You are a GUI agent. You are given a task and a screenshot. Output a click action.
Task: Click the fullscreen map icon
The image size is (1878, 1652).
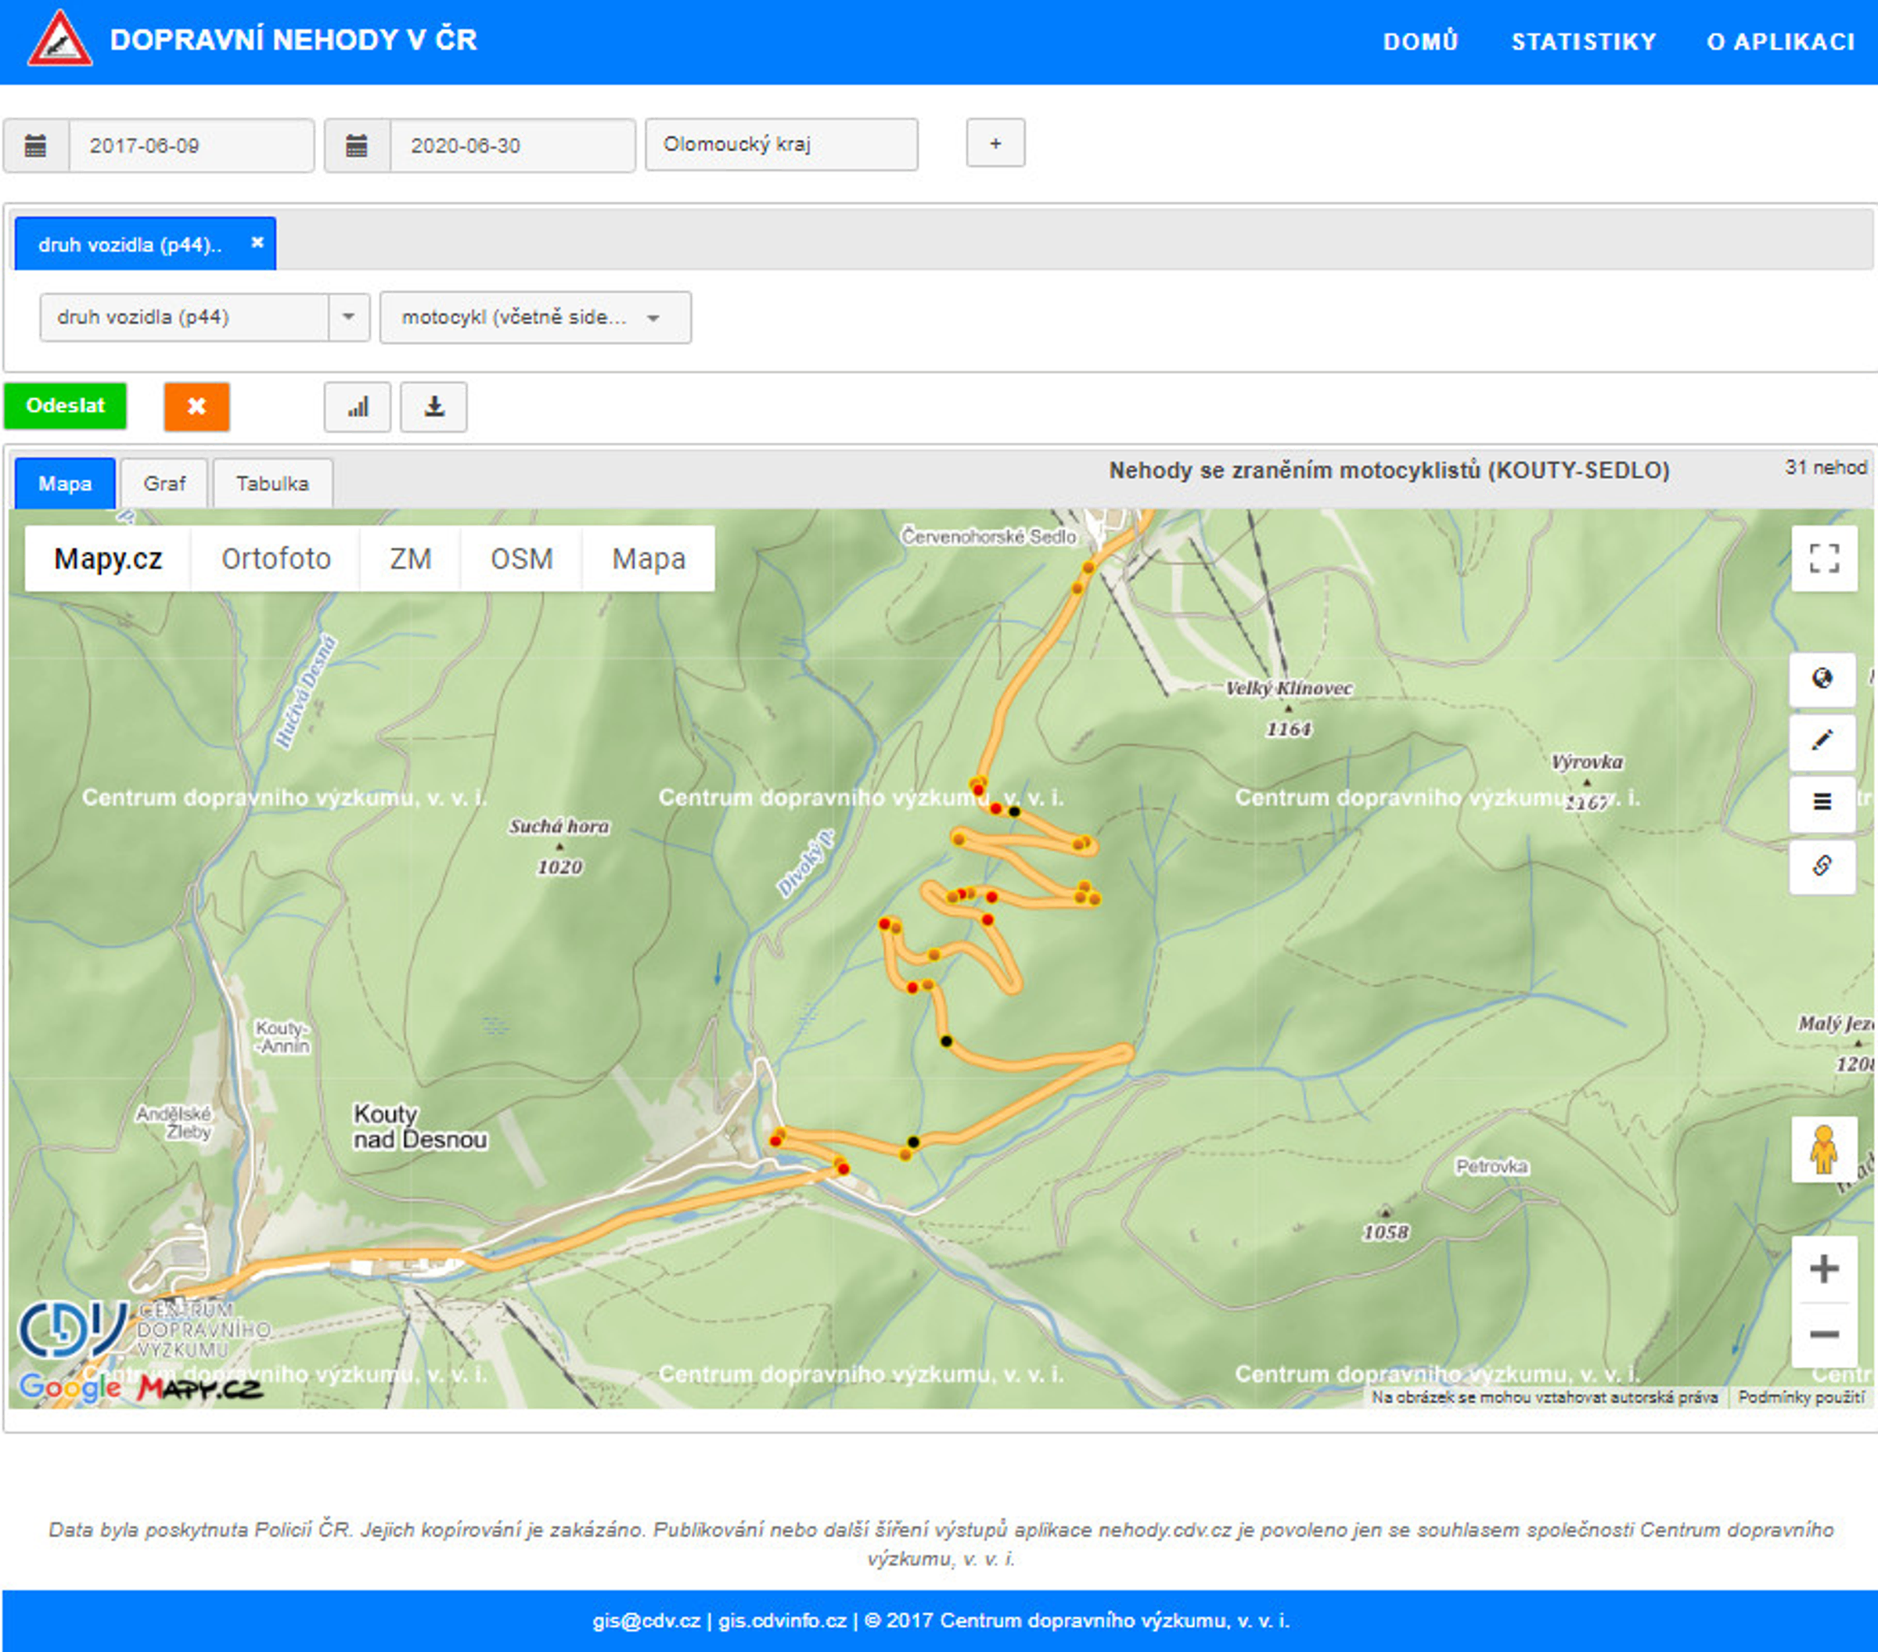pos(1823,558)
